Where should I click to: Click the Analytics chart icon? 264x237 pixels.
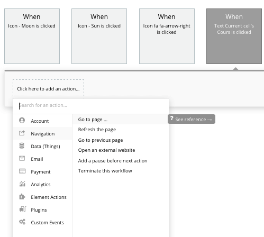pos(22,184)
